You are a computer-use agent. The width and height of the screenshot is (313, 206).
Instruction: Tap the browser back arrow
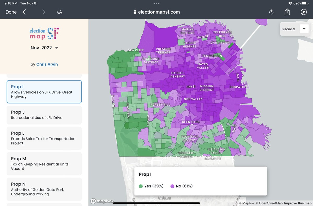coord(24,12)
